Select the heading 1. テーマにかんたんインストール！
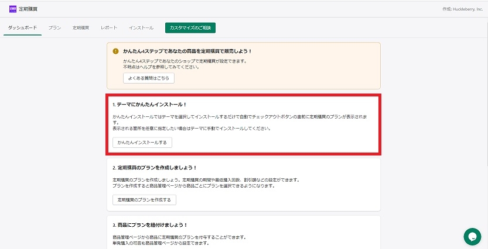The image size is (488, 249). click(x=149, y=104)
